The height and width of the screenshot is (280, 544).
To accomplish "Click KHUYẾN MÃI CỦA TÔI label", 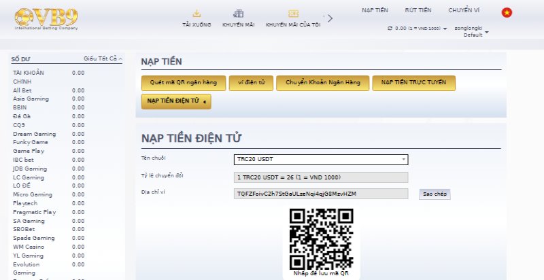I will tap(293, 24).
